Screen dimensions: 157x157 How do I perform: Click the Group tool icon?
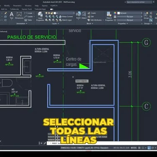pyautogui.click(x=146, y=15)
